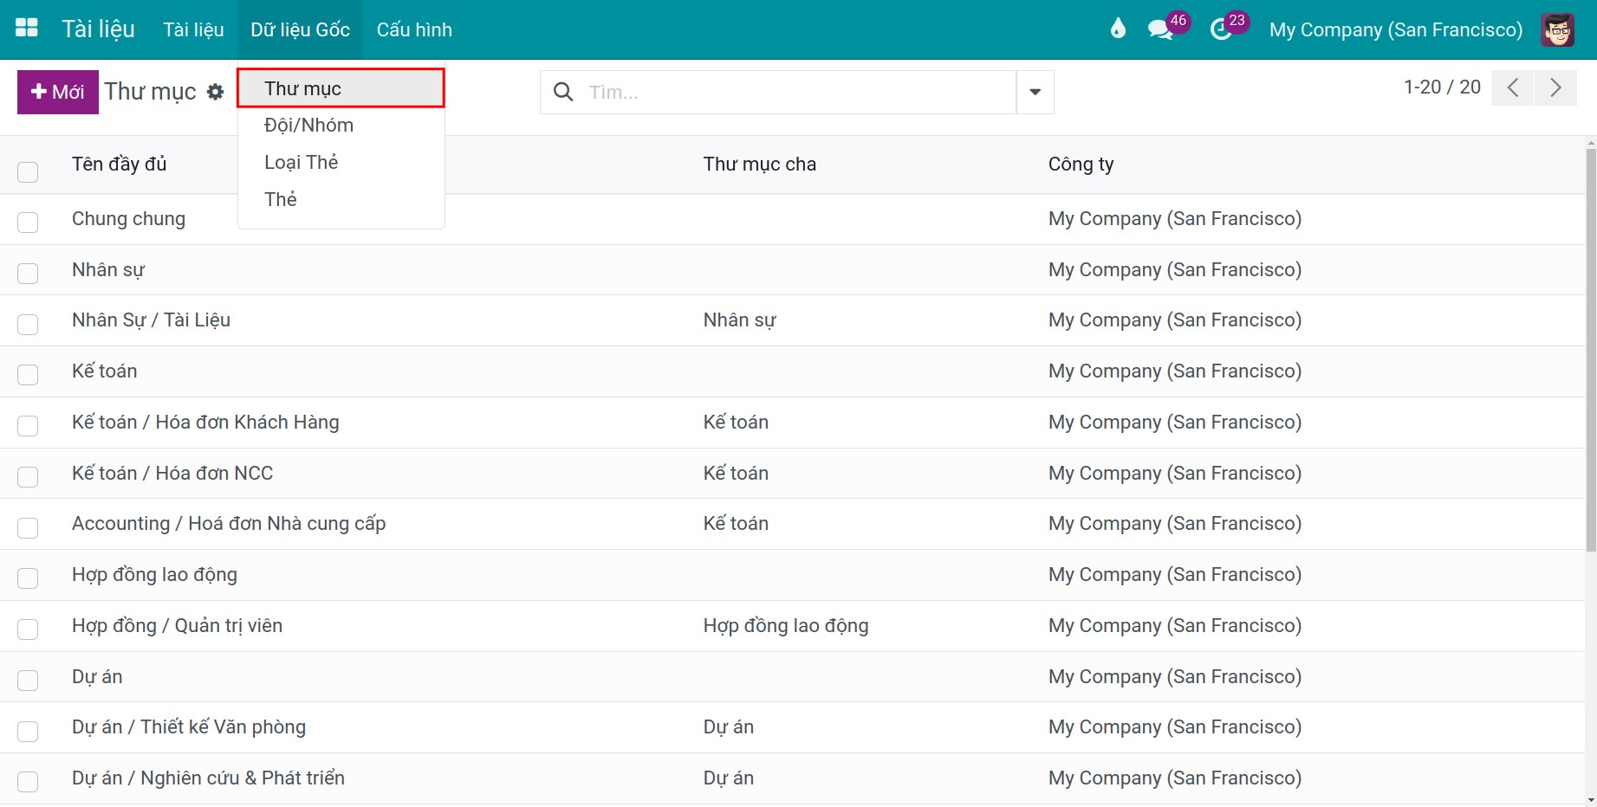The width and height of the screenshot is (1597, 807).
Task: Click into the Tìm... search field
Action: point(797,92)
